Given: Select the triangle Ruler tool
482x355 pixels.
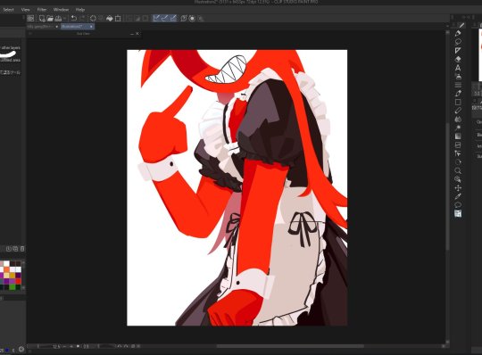Looking at the screenshot, I should pos(458,50).
